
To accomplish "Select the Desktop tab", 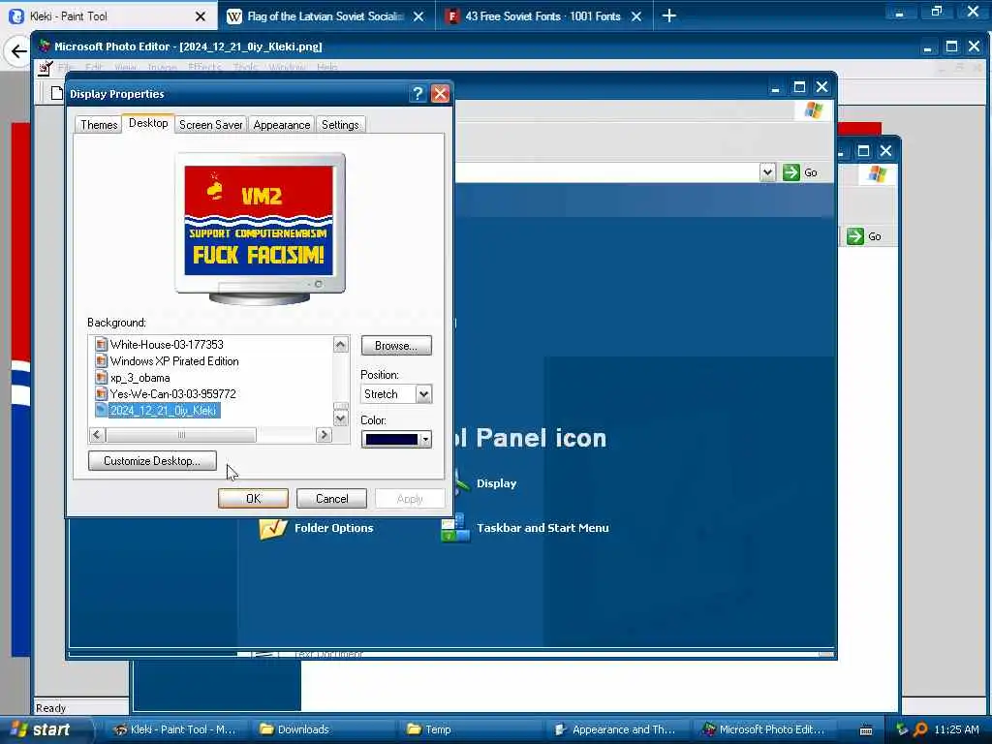I will click(x=148, y=123).
